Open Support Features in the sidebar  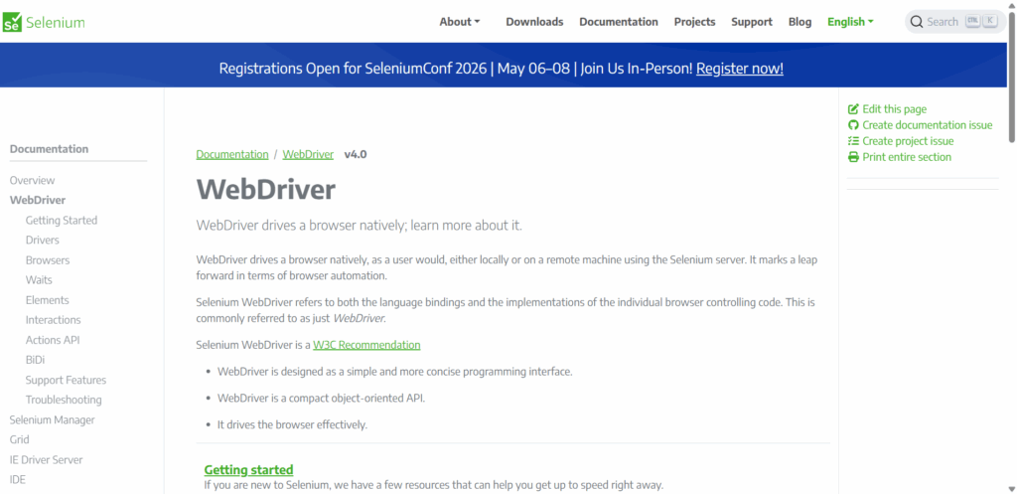(67, 380)
